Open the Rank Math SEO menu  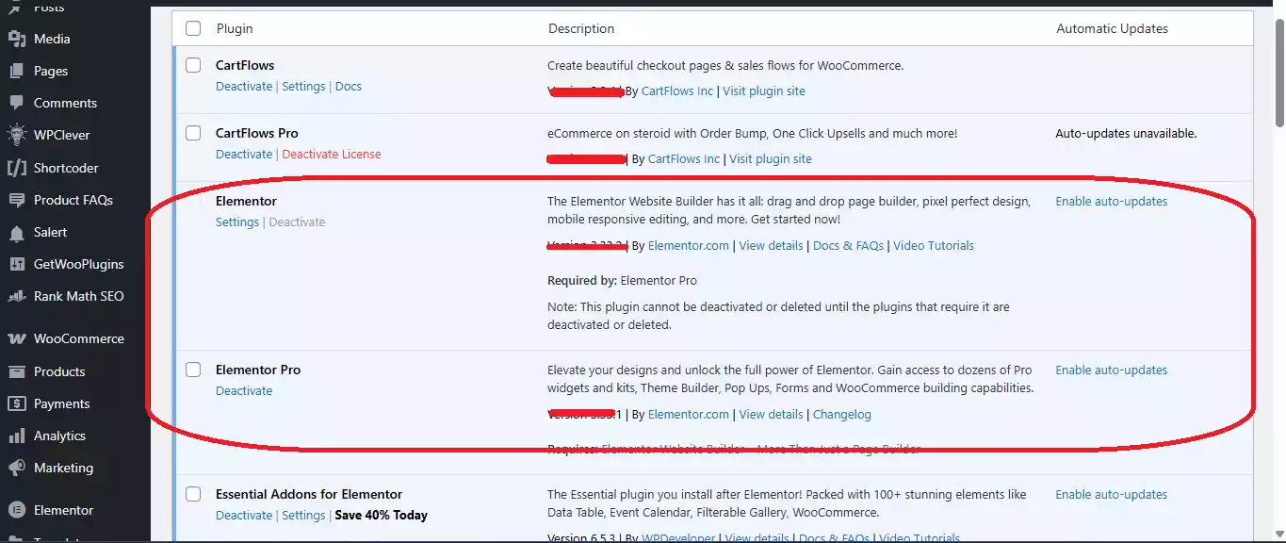pos(78,296)
